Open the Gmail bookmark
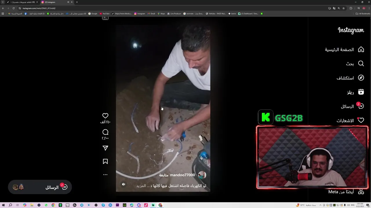Screen dimensions: 371x208 click(x=151, y=14)
